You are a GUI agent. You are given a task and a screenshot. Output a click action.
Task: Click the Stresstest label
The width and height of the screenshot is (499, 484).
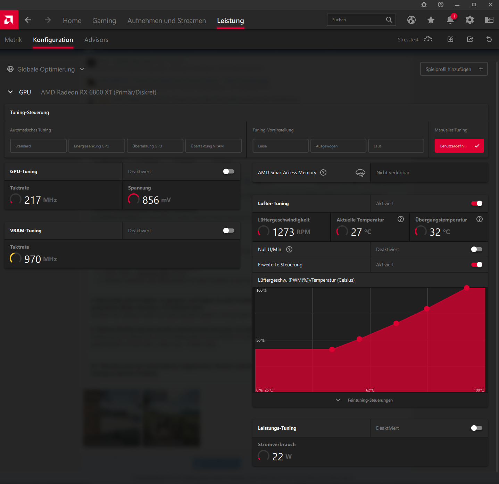[x=408, y=40]
